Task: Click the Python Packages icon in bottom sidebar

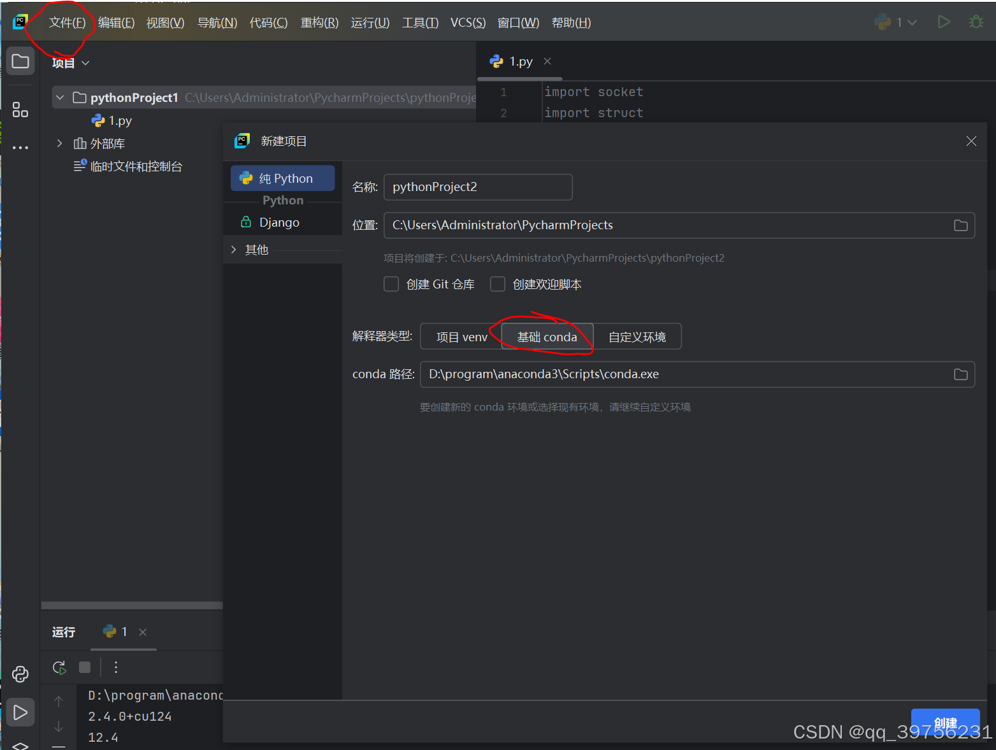Action: [x=20, y=674]
